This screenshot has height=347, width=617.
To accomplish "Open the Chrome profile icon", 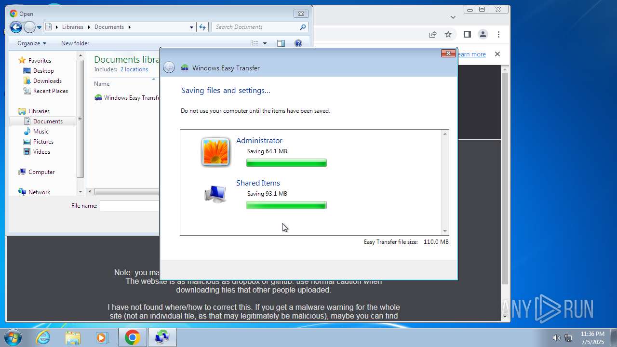I will [483, 34].
